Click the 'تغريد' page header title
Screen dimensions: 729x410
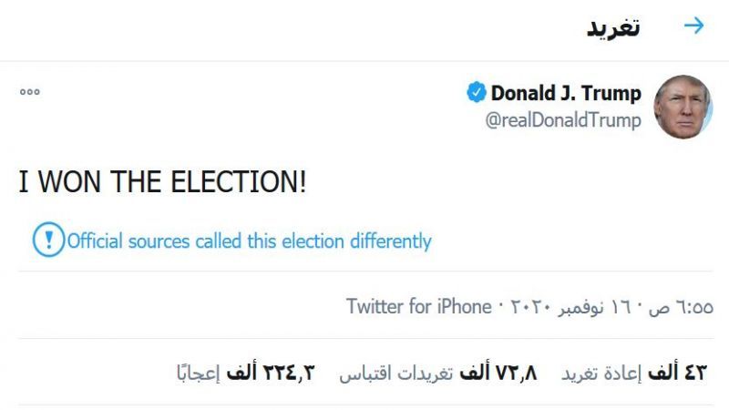click(613, 26)
